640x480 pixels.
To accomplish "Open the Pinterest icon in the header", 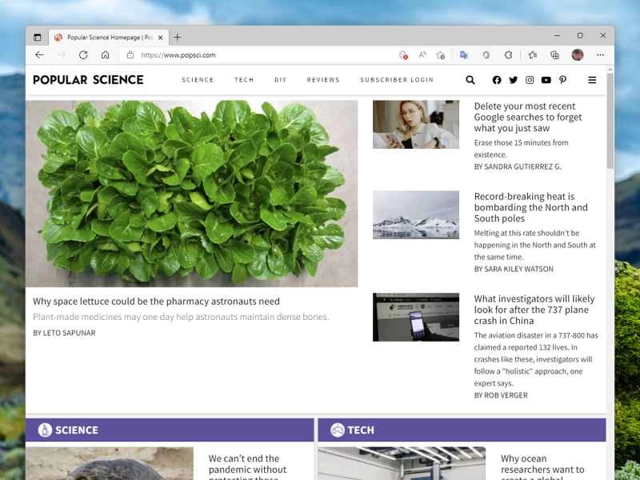I will (563, 80).
